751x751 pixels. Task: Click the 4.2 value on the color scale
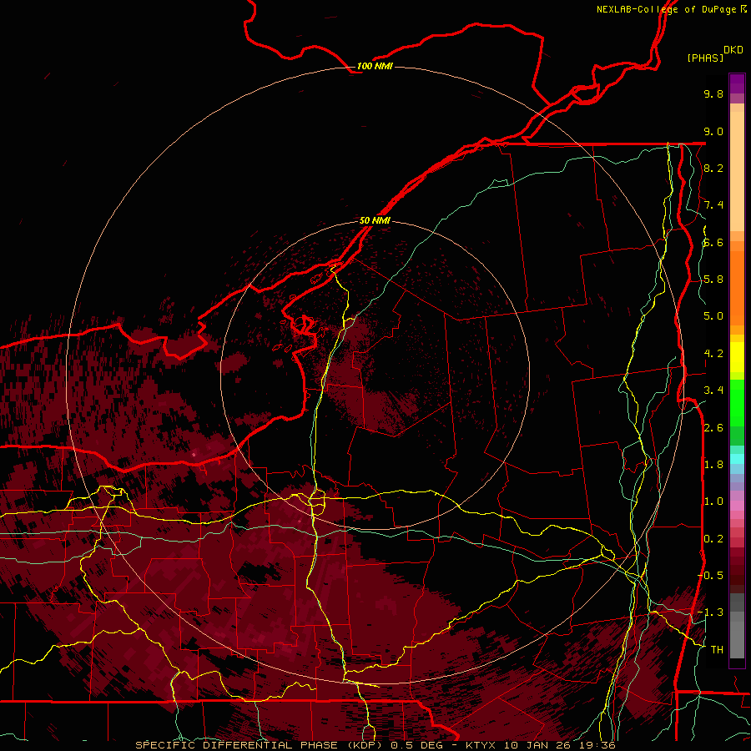713,354
